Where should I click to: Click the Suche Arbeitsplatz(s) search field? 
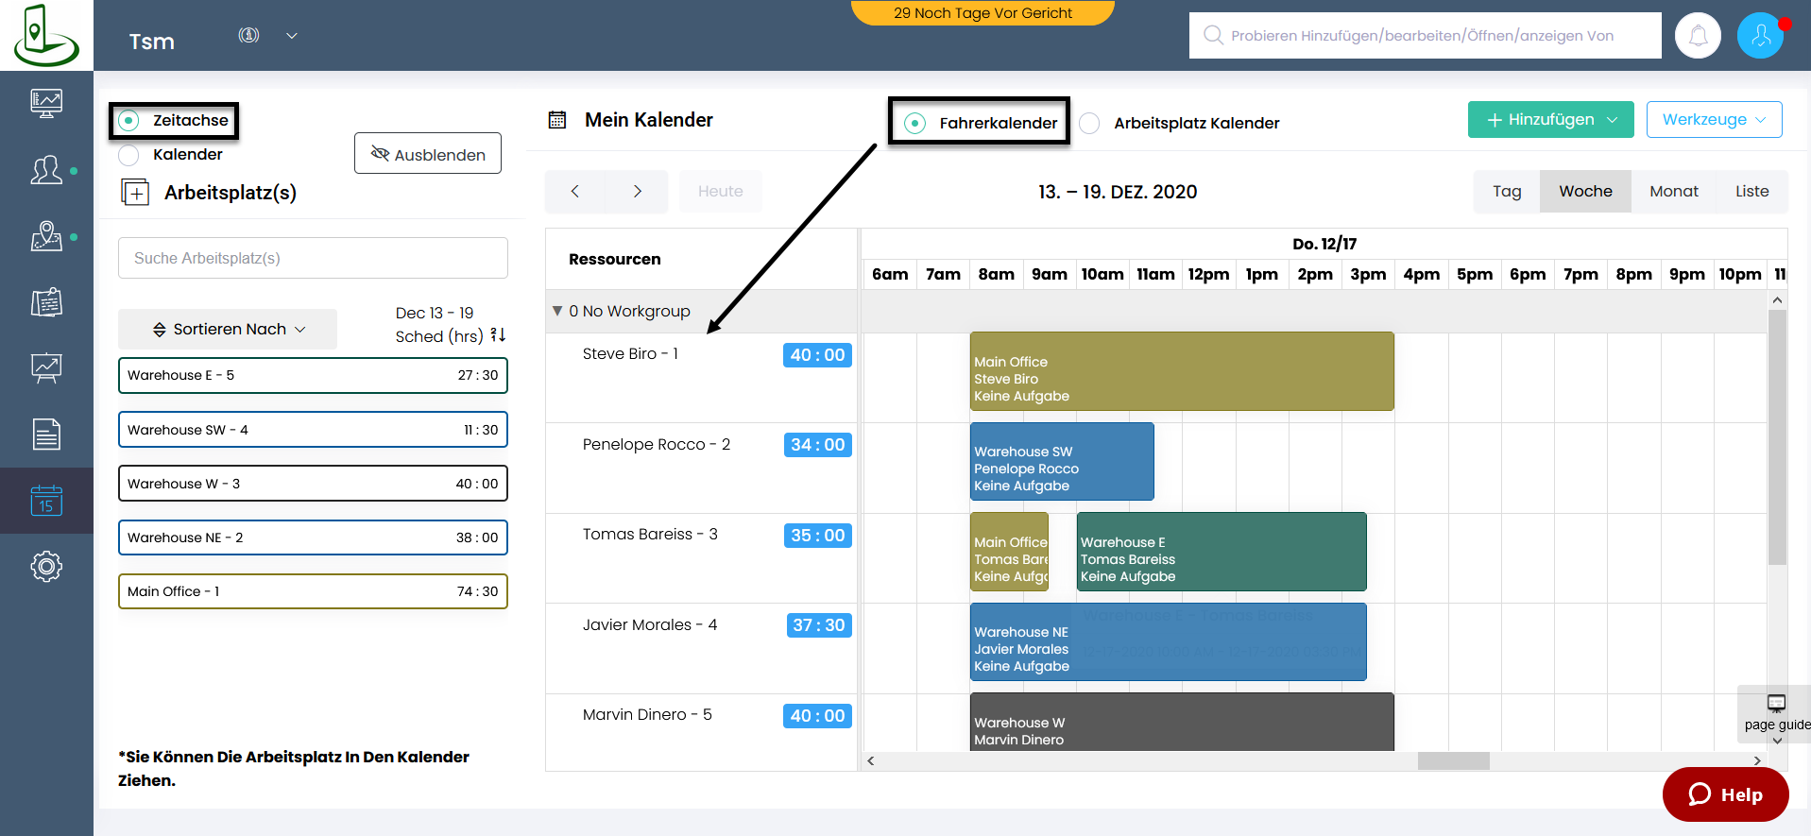[313, 258]
